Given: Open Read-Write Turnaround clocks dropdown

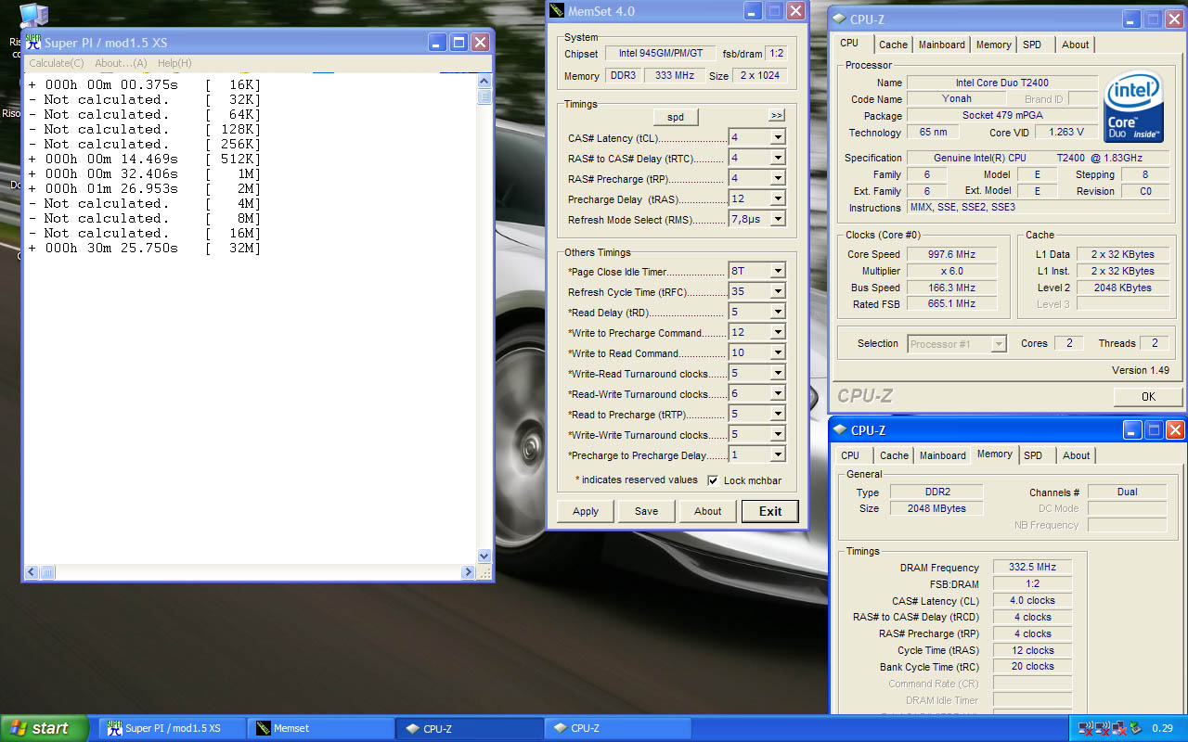Looking at the screenshot, I should tap(778, 393).
